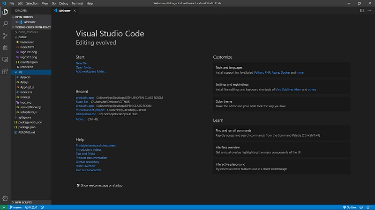Open the Remote Explorer icon

pos(5,60)
